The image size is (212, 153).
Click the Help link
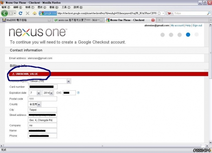188,25
